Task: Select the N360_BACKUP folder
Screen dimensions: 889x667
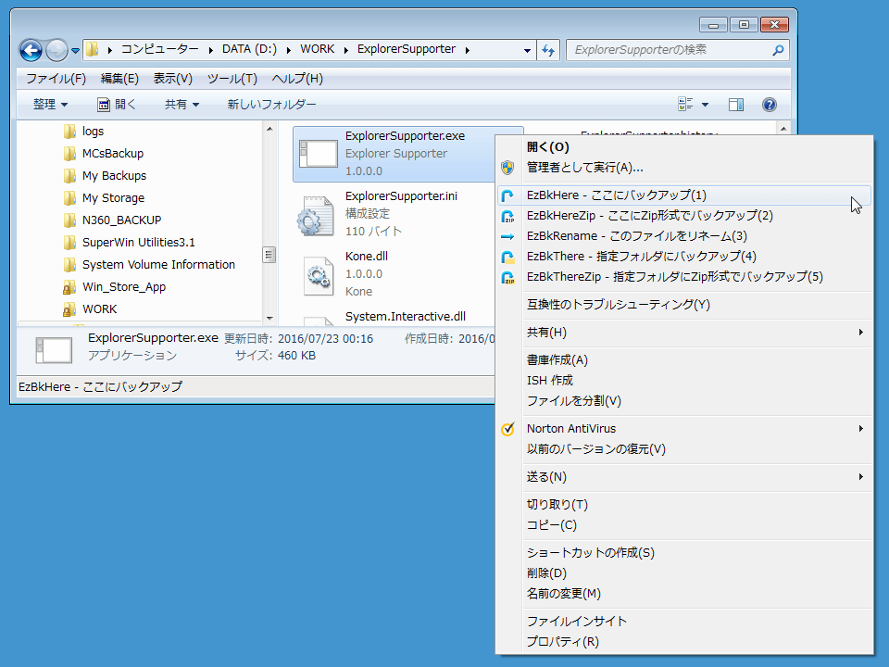Action: [x=121, y=220]
